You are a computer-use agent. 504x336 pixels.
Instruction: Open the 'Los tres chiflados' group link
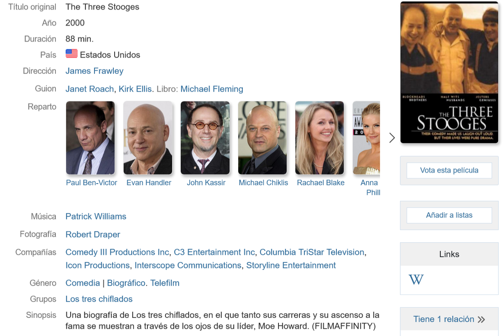pos(99,299)
